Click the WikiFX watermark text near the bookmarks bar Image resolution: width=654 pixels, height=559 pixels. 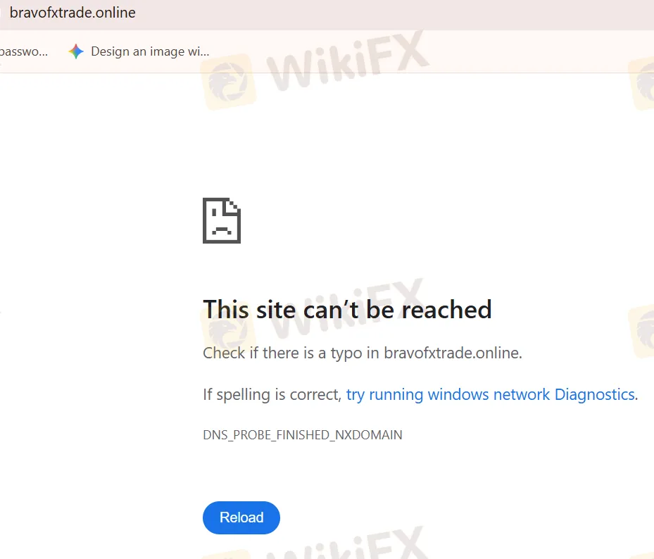[348, 60]
